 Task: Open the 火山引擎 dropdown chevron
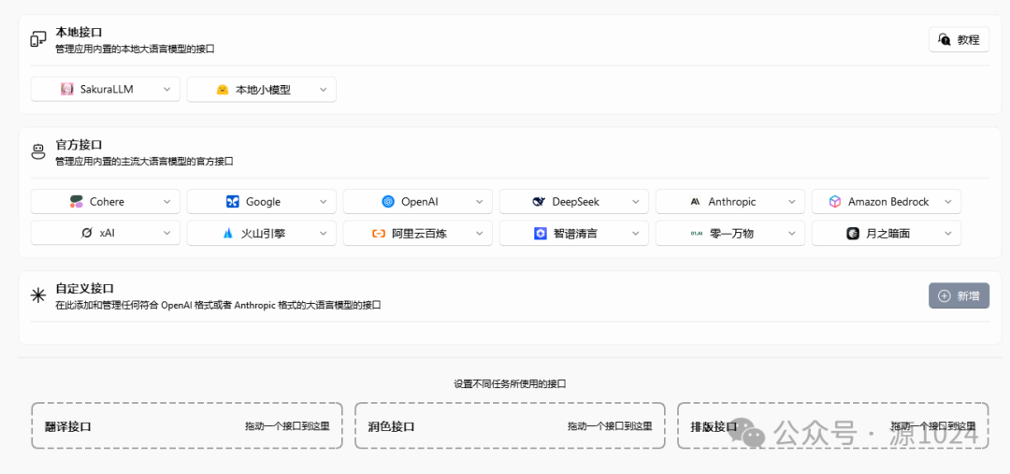[323, 234]
